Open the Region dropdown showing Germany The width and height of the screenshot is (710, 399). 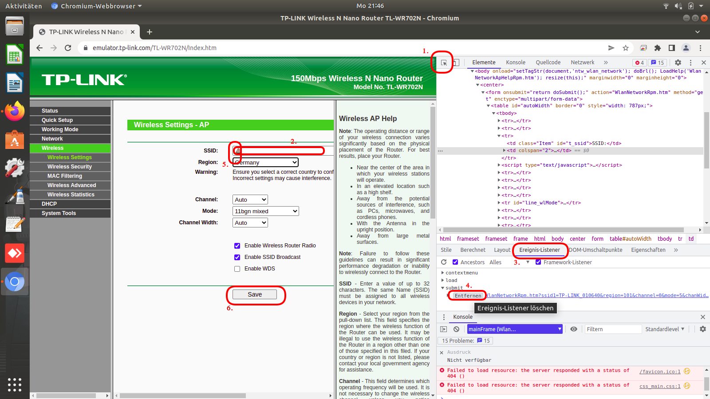click(265, 162)
